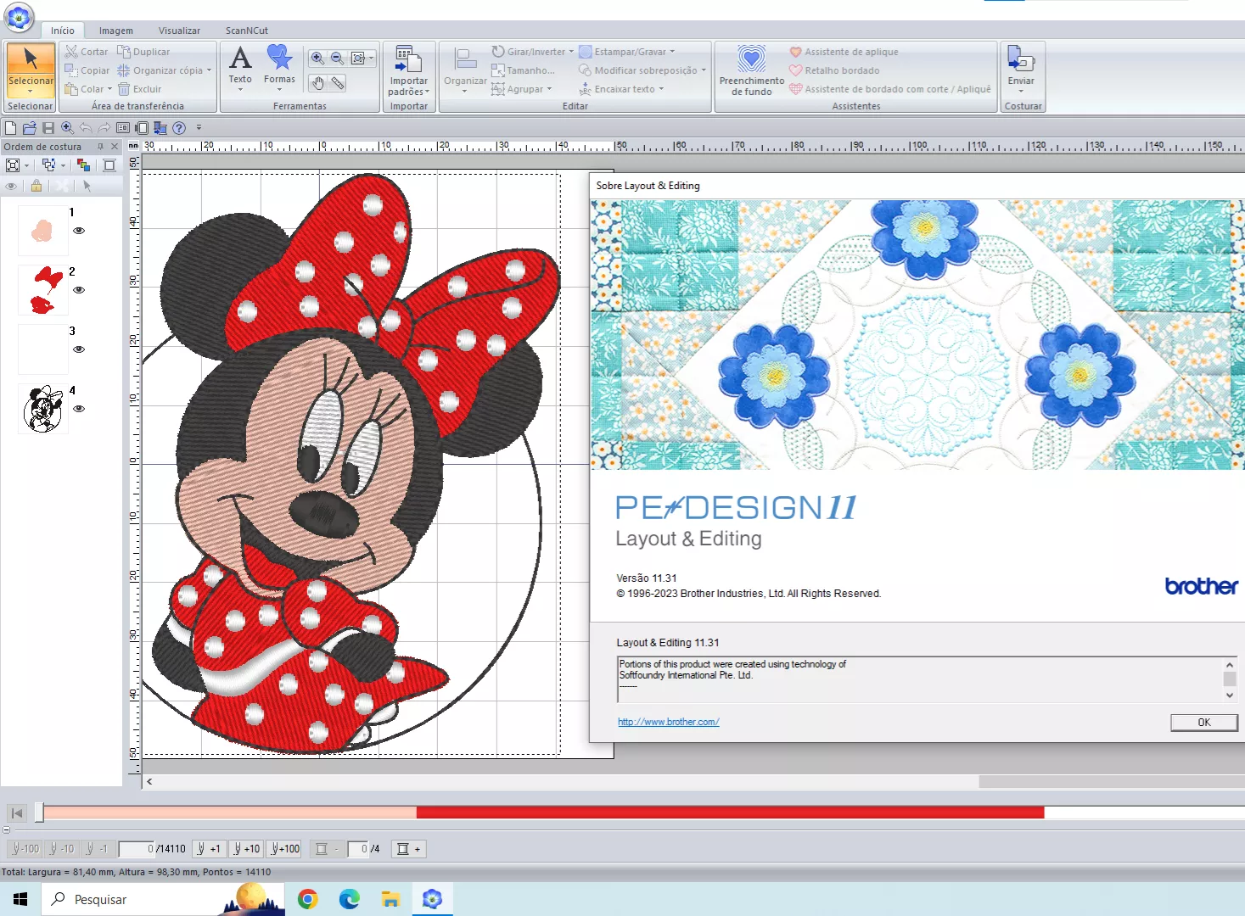The image size is (1245, 916).
Task: Click the zoom-to-fit icon in Ordem de costura
Action: pos(13,165)
